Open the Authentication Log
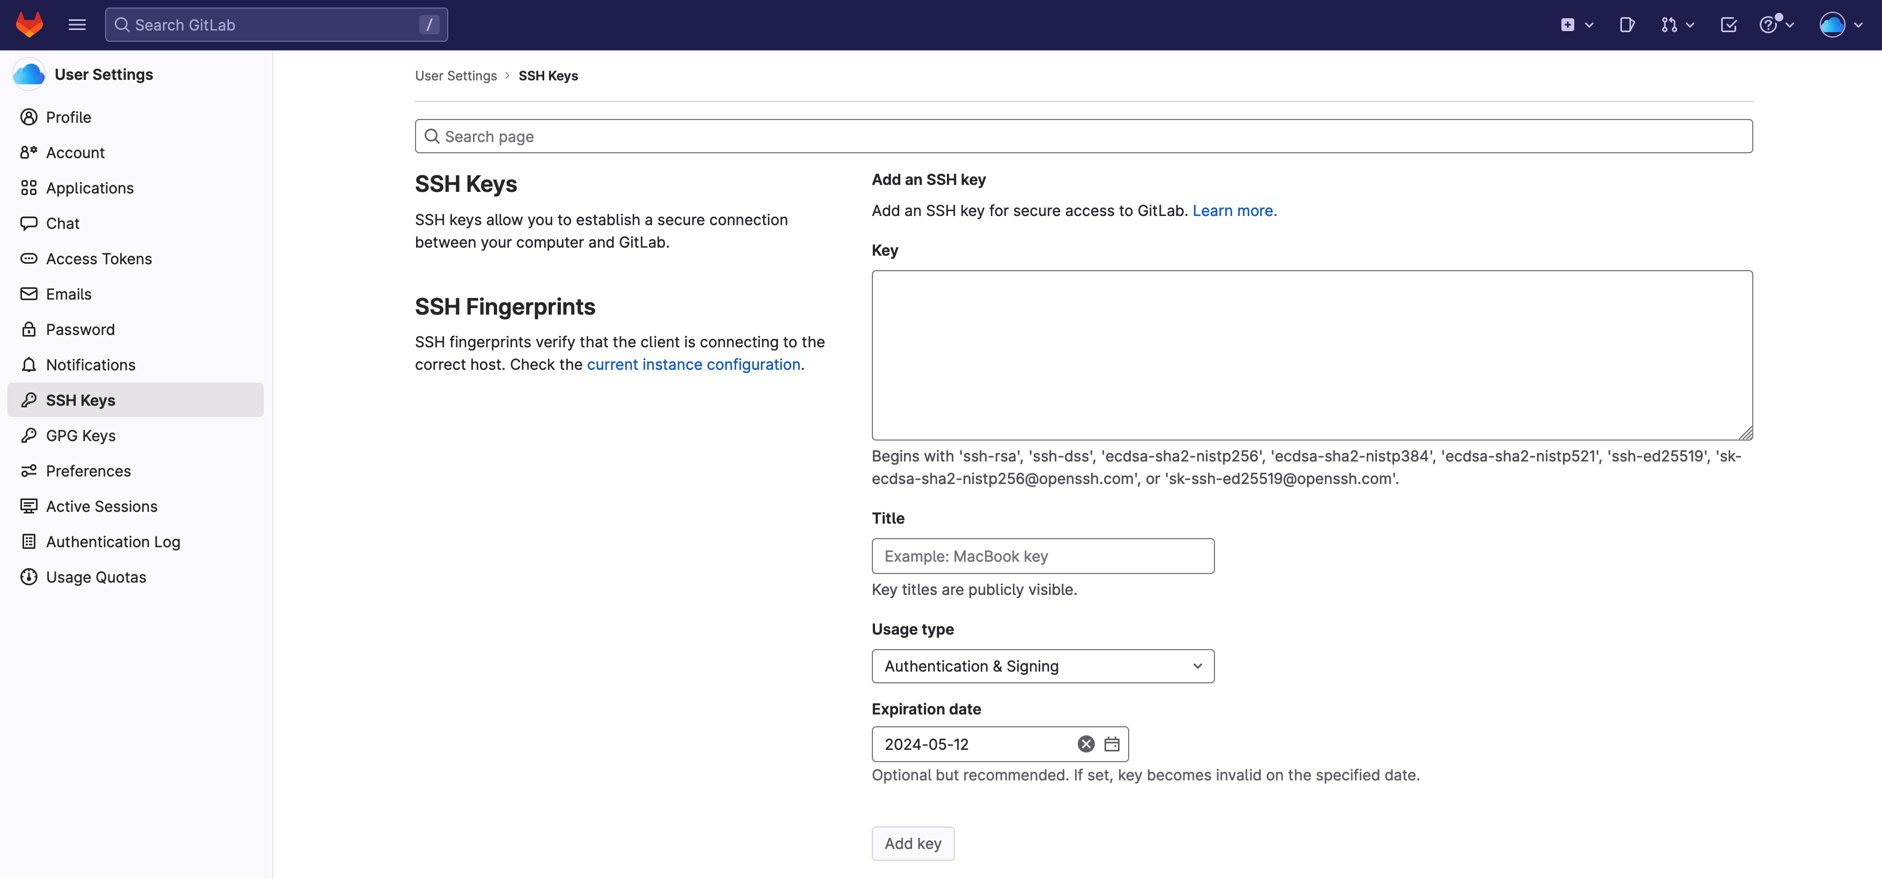The height and width of the screenshot is (879, 1882). pos(113,542)
